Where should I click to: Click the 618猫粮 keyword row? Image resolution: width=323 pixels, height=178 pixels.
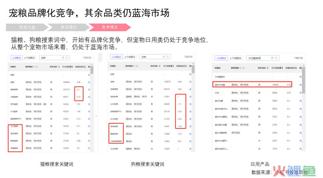[14, 112]
